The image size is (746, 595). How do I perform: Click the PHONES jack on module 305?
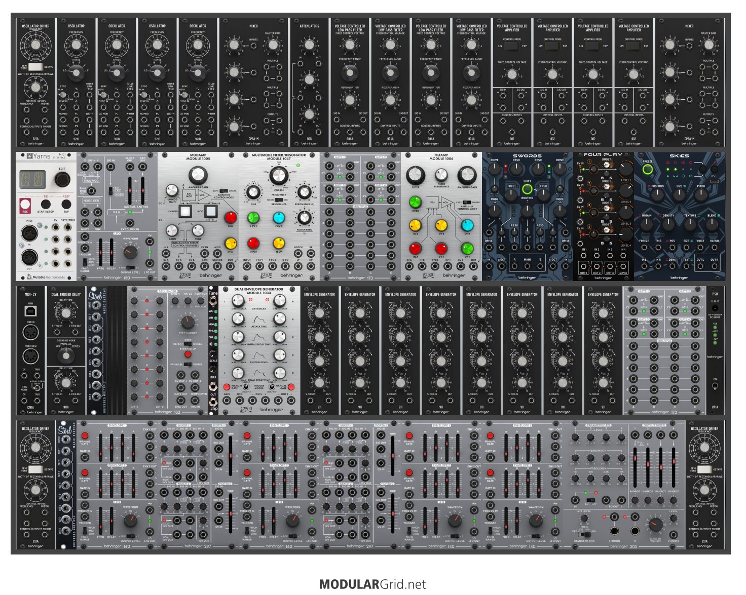[674, 534]
